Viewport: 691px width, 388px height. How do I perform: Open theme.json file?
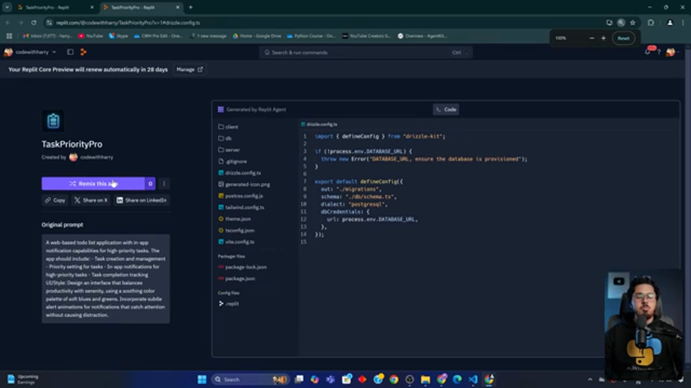tap(234, 219)
